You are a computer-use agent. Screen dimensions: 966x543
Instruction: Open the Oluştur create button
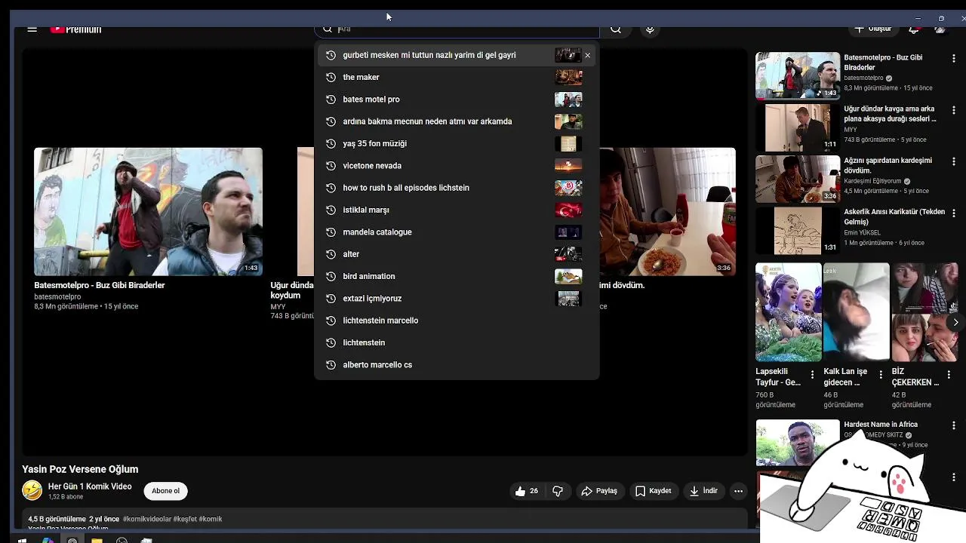pyautogui.click(x=873, y=29)
